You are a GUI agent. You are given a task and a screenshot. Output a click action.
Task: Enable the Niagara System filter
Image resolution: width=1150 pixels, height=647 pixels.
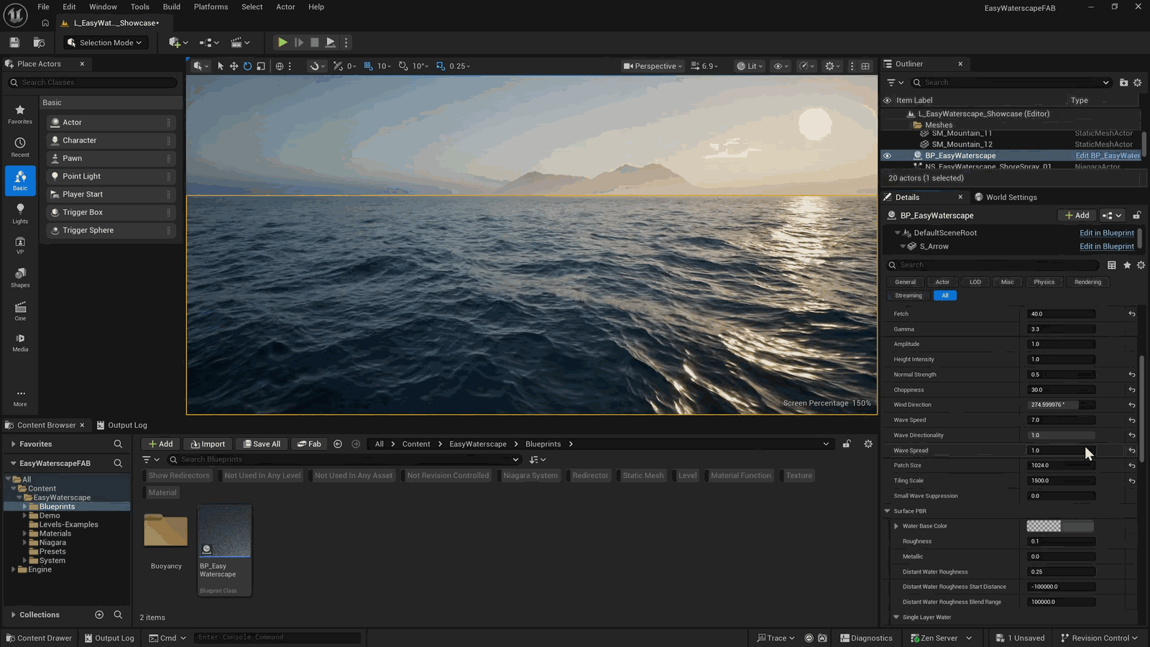pyautogui.click(x=530, y=475)
